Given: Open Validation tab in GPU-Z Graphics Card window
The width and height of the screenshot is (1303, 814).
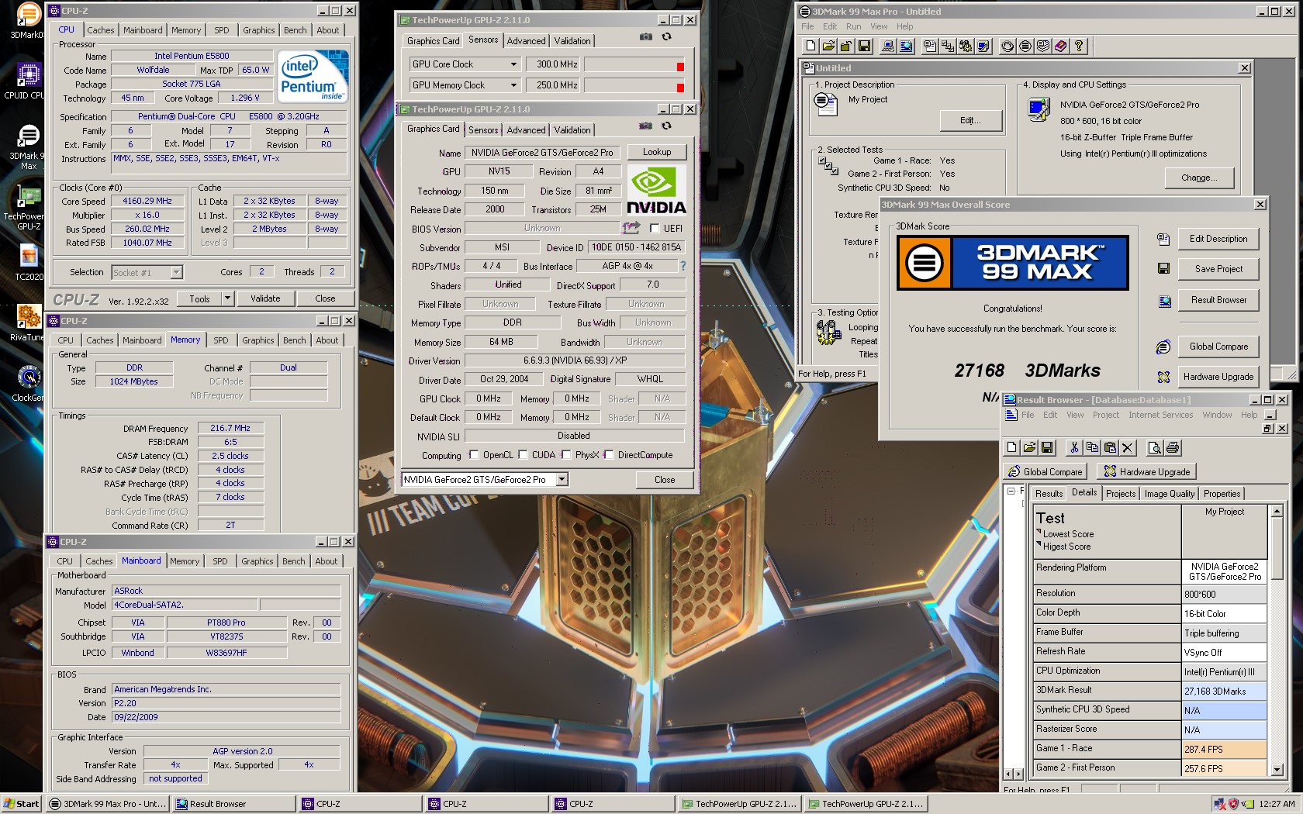Looking at the screenshot, I should (x=572, y=129).
